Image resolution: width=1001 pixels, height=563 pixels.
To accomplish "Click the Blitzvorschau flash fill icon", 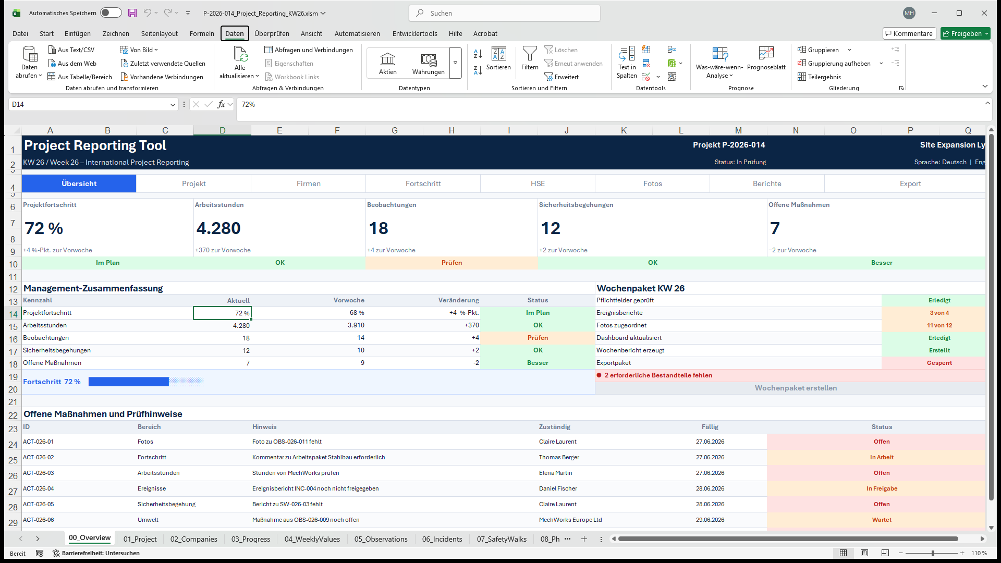I will tap(646, 50).
